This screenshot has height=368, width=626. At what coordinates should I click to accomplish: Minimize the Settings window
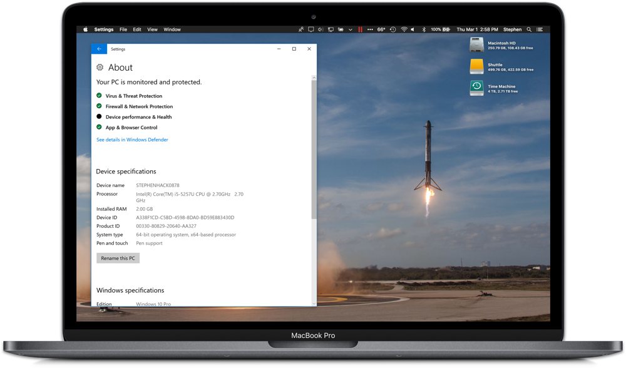279,49
